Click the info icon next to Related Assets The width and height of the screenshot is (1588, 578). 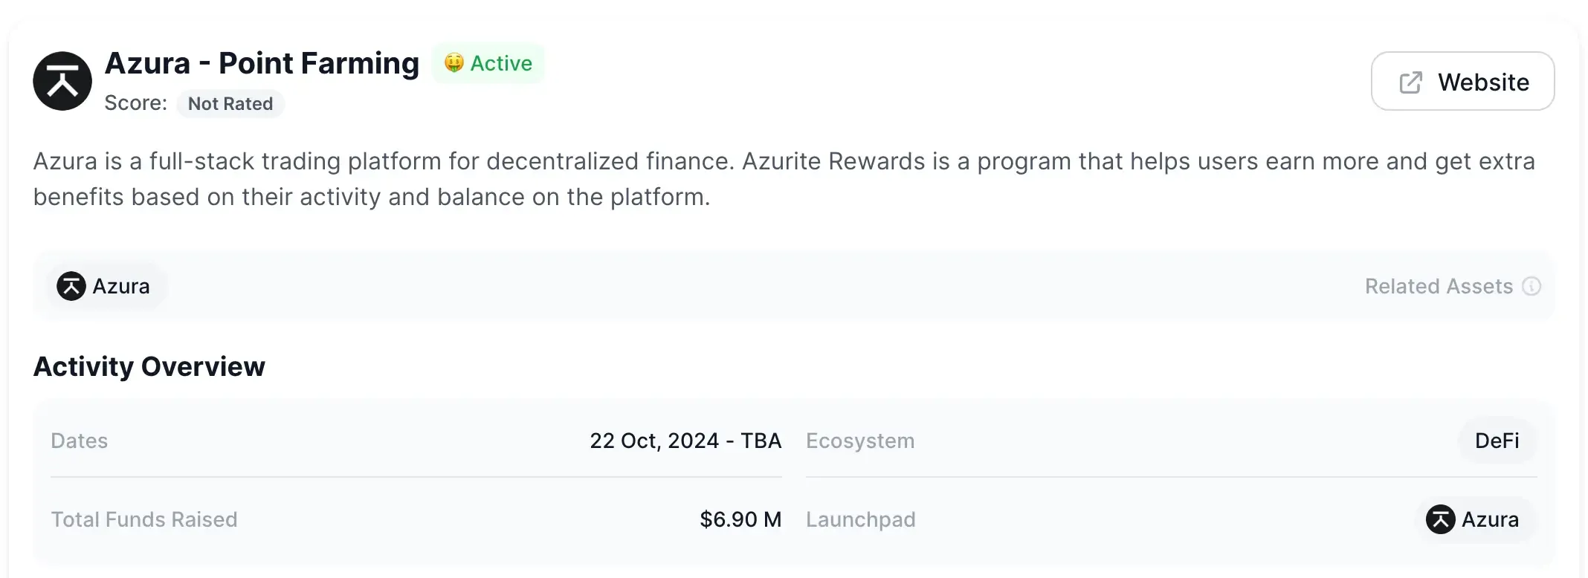[1531, 287]
